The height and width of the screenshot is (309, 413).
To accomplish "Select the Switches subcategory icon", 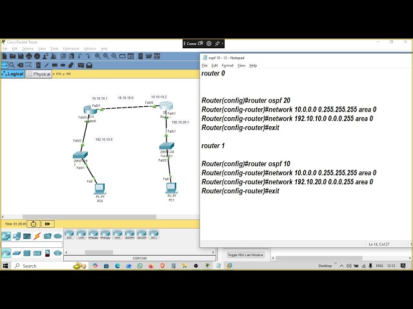I will pos(16,253).
